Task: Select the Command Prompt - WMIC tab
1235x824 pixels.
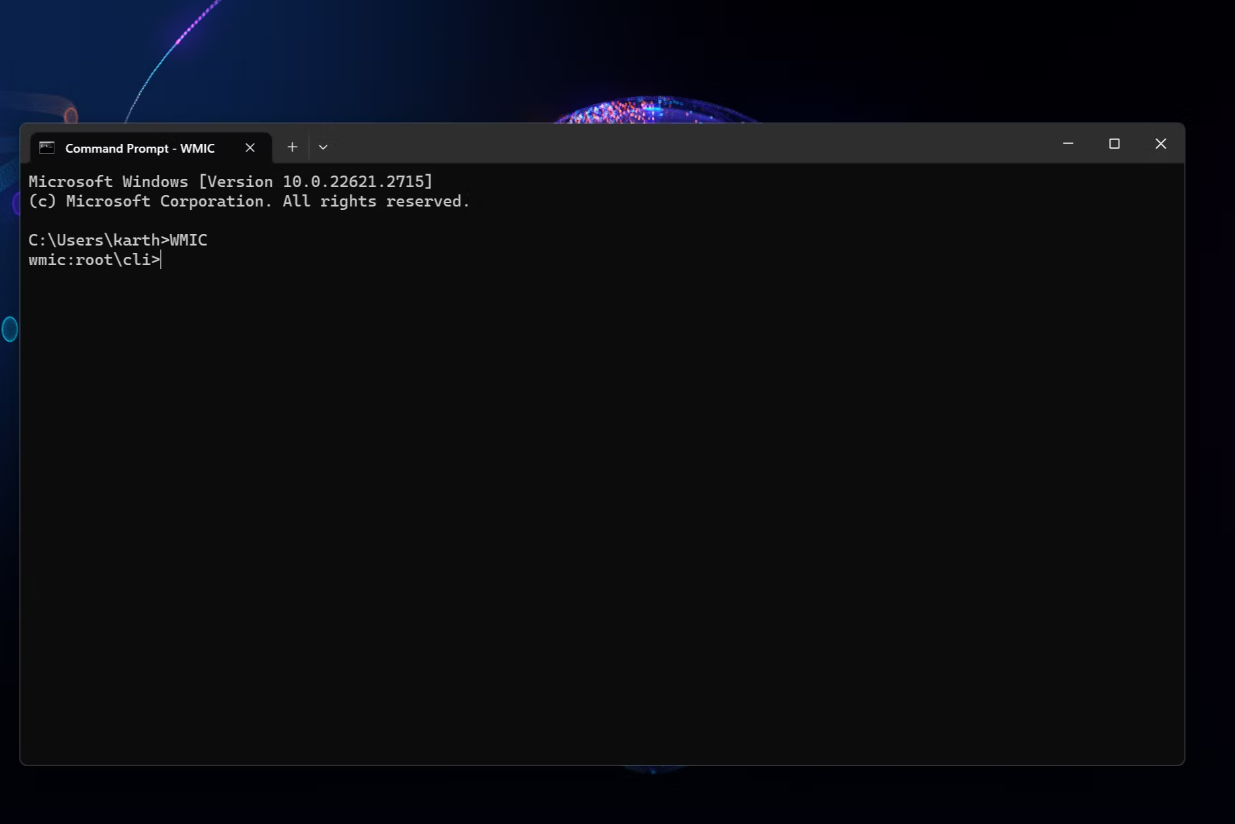Action: [151, 148]
